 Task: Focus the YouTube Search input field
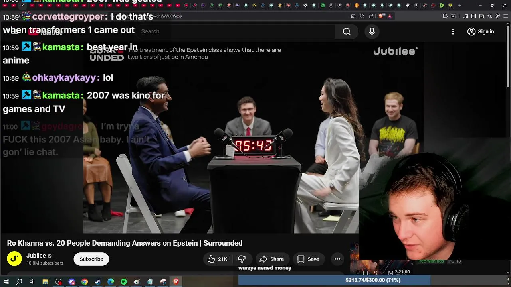(x=236, y=31)
